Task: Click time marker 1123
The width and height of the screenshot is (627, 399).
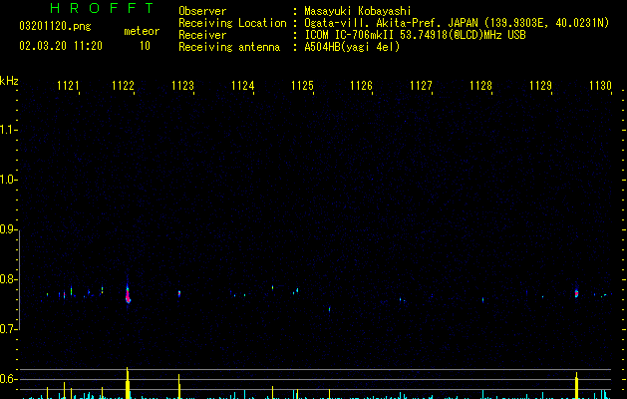Action: (x=182, y=86)
